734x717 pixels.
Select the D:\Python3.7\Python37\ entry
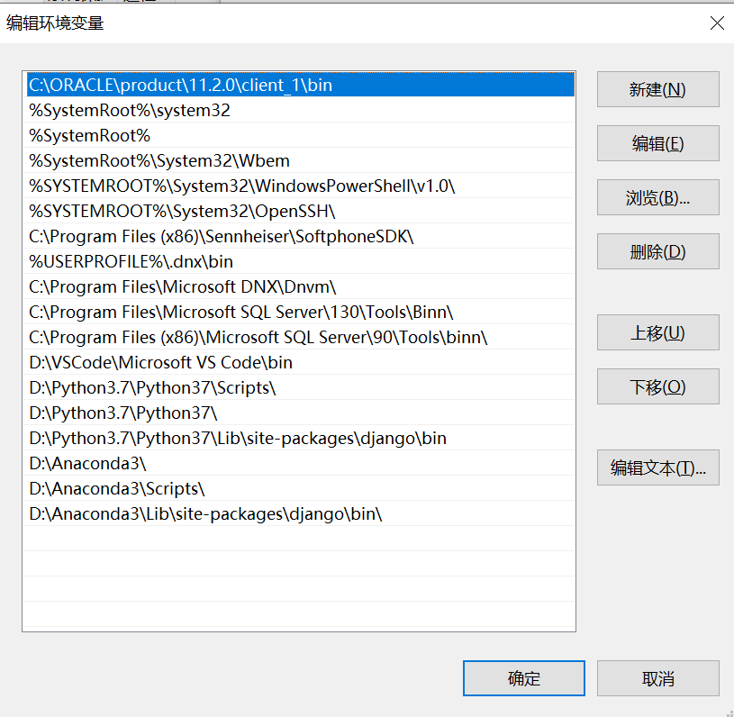301,413
